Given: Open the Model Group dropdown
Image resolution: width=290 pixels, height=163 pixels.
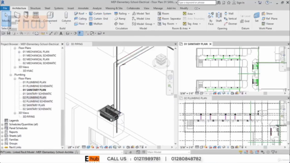Looking at the screenshot, I should (x=154, y=24).
